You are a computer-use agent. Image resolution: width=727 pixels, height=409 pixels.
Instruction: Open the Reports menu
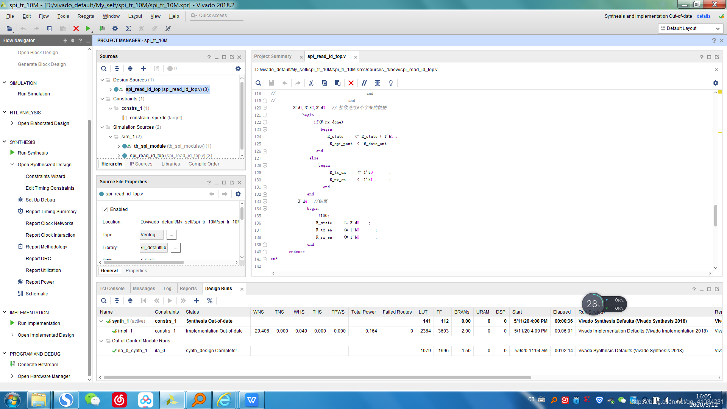click(86, 16)
